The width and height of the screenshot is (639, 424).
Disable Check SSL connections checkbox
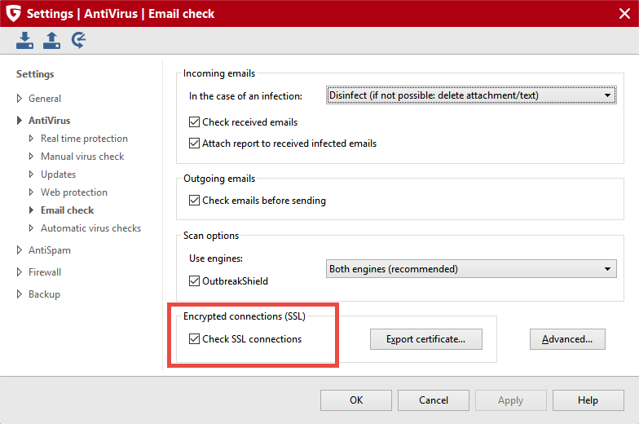pyautogui.click(x=194, y=339)
